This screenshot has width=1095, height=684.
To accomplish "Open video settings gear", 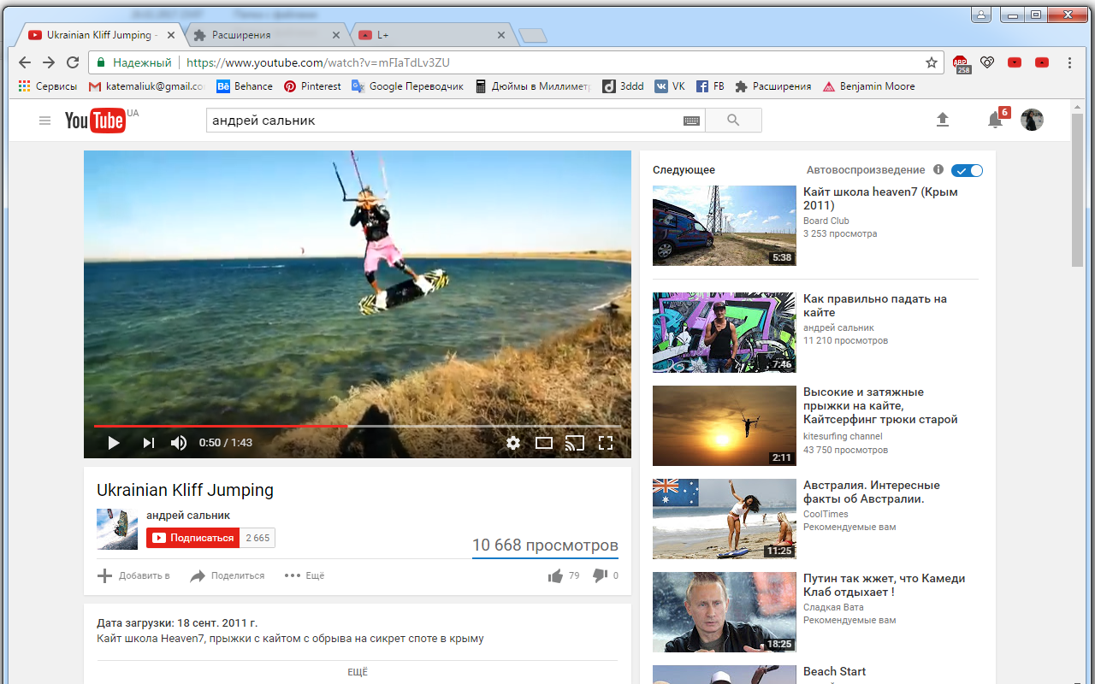I will [x=513, y=443].
